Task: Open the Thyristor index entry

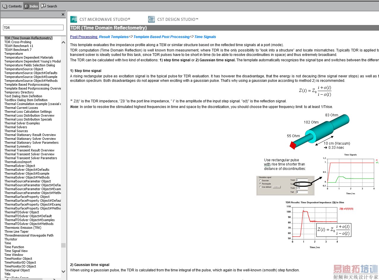Action: [x=11, y=239]
